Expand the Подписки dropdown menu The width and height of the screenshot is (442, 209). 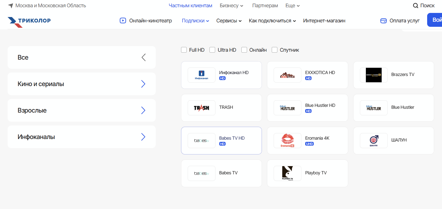pyautogui.click(x=195, y=21)
